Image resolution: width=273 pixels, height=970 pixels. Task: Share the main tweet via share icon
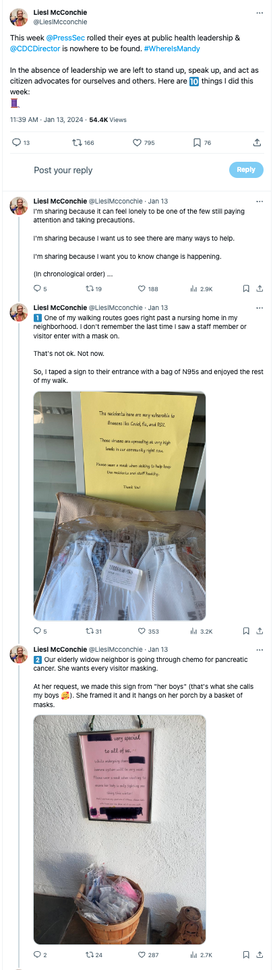point(257,143)
